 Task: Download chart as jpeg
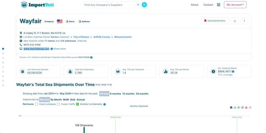tap(104, 84)
